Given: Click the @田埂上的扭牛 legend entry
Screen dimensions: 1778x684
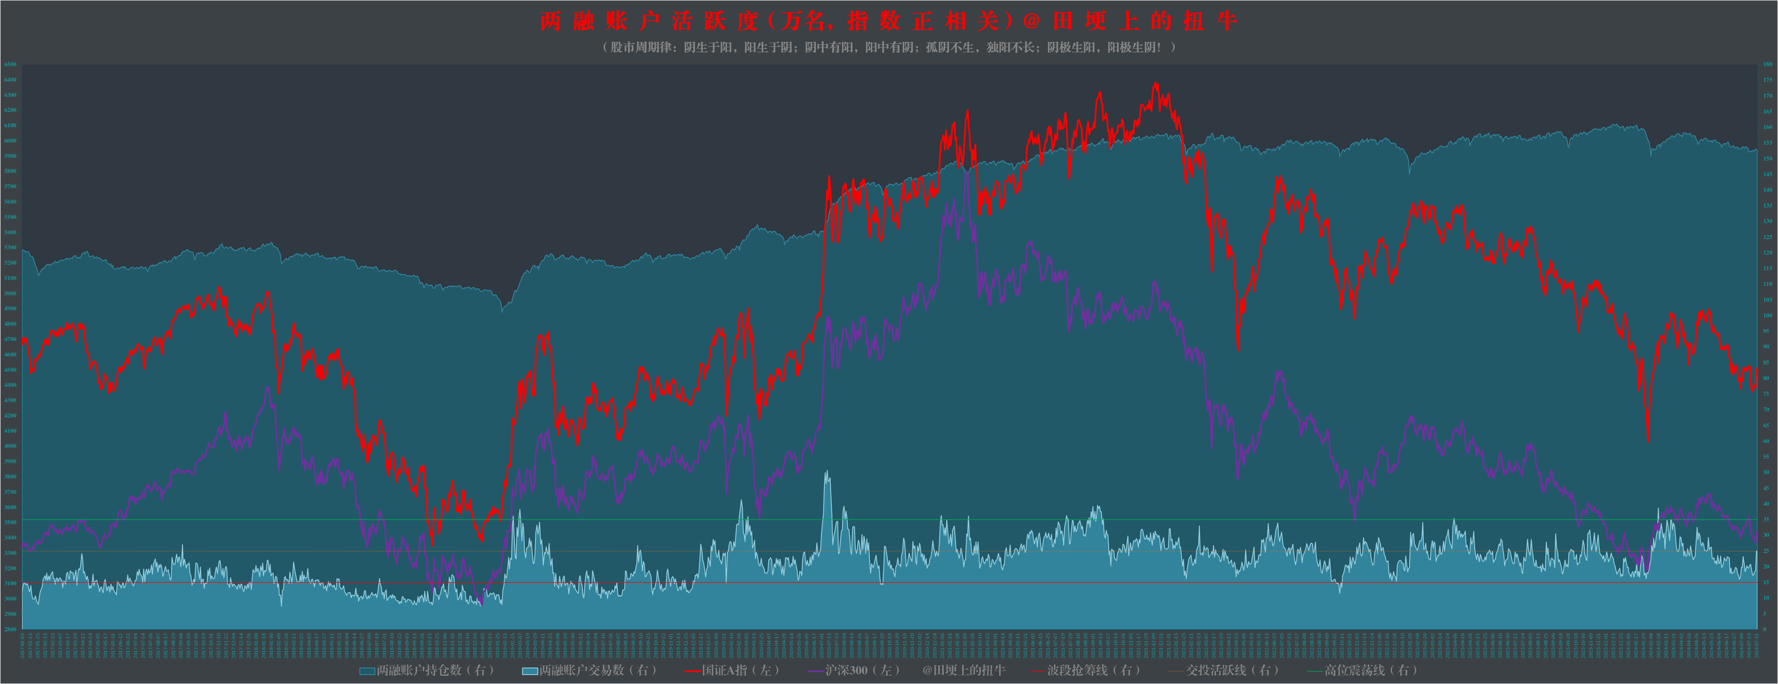Looking at the screenshot, I should tap(964, 670).
